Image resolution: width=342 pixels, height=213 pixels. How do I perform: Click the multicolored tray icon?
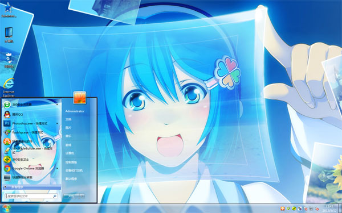click(300, 208)
